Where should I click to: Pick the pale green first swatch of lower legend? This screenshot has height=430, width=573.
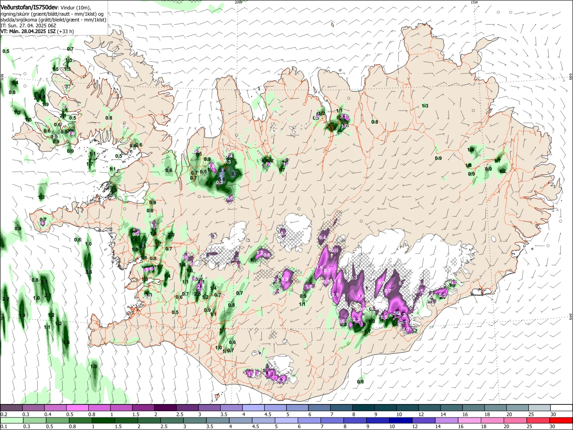pyautogui.click(x=12, y=421)
